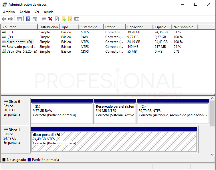Toggle the console tree pane icon
This screenshot has height=170, width=216.
point(19,19)
